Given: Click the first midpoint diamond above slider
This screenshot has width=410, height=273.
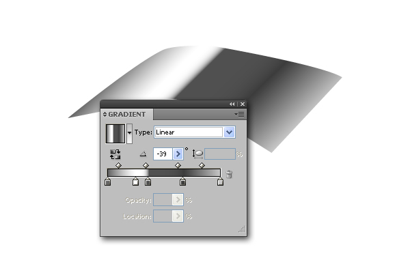Looking at the screenshot, I should [x=118, y=165].
